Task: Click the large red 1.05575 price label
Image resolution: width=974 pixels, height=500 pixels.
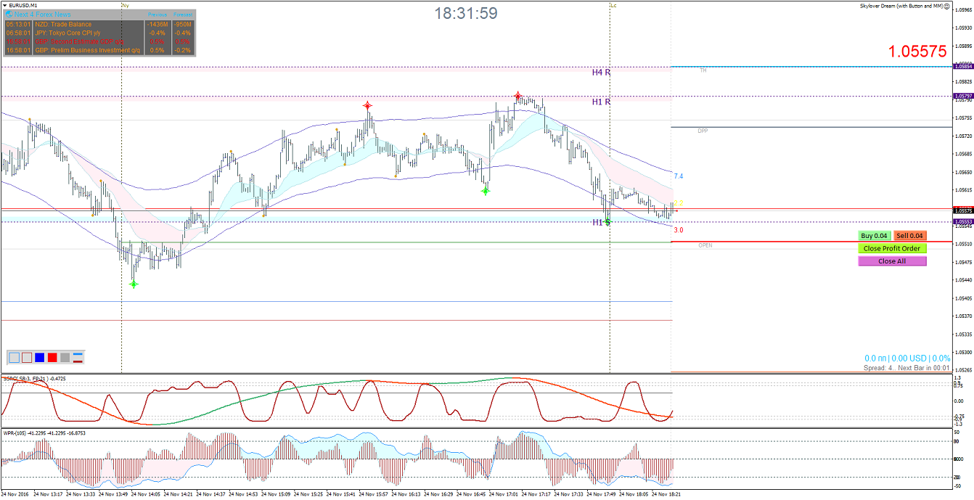Action: click(x=917, y=52)
